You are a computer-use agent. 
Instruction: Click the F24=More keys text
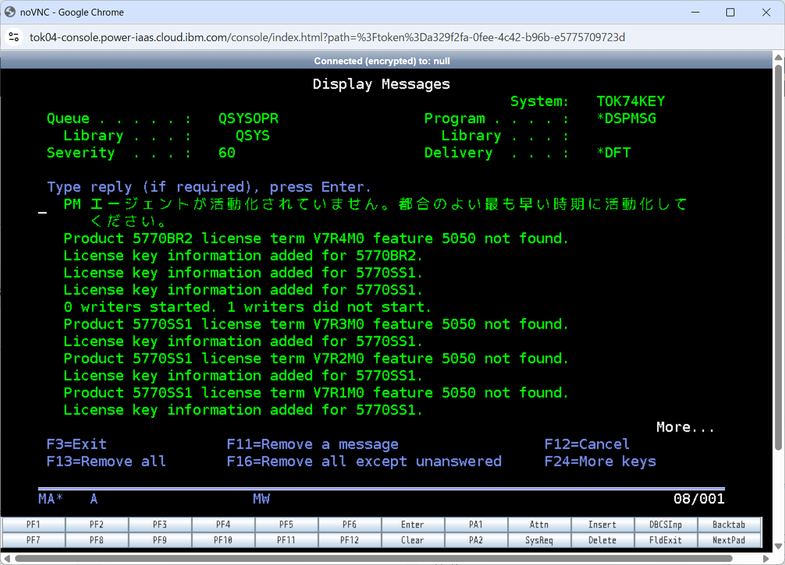[600, 461]
